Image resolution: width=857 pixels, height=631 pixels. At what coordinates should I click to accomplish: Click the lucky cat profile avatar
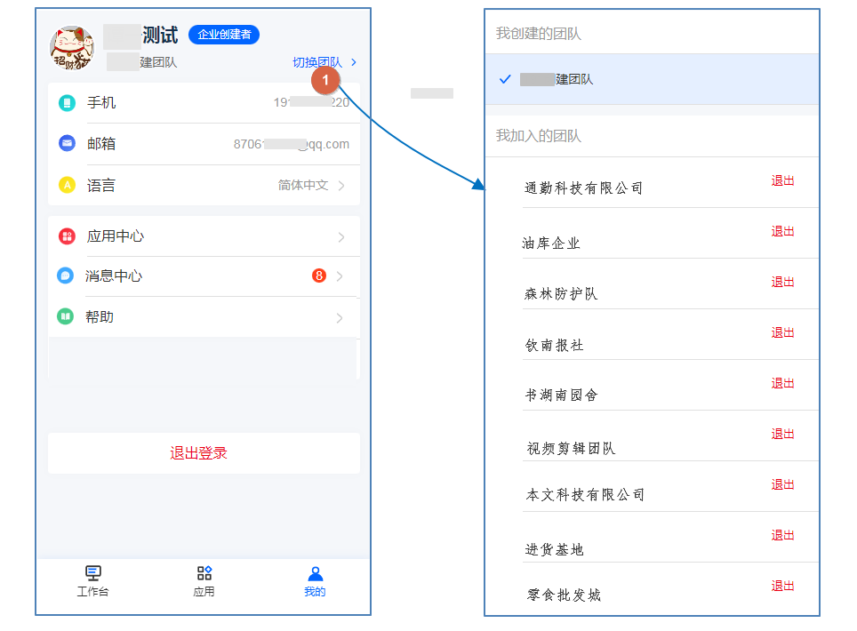click(x=72, y=48)
